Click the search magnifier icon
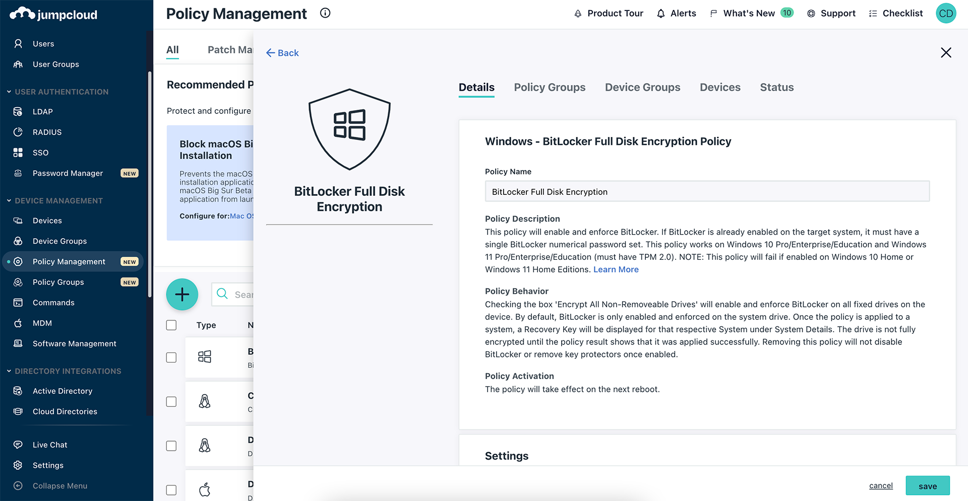Image resolution: width=968 pixels, height=501 pixels. 222,294
